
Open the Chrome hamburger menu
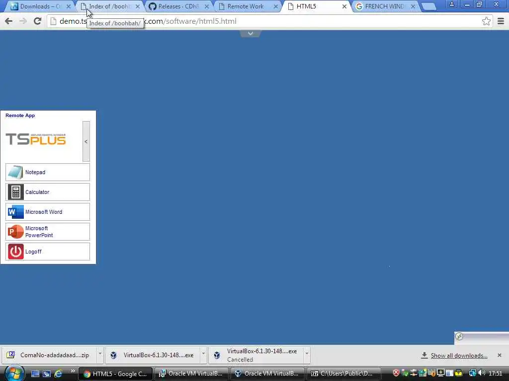[x=501, y=21]
